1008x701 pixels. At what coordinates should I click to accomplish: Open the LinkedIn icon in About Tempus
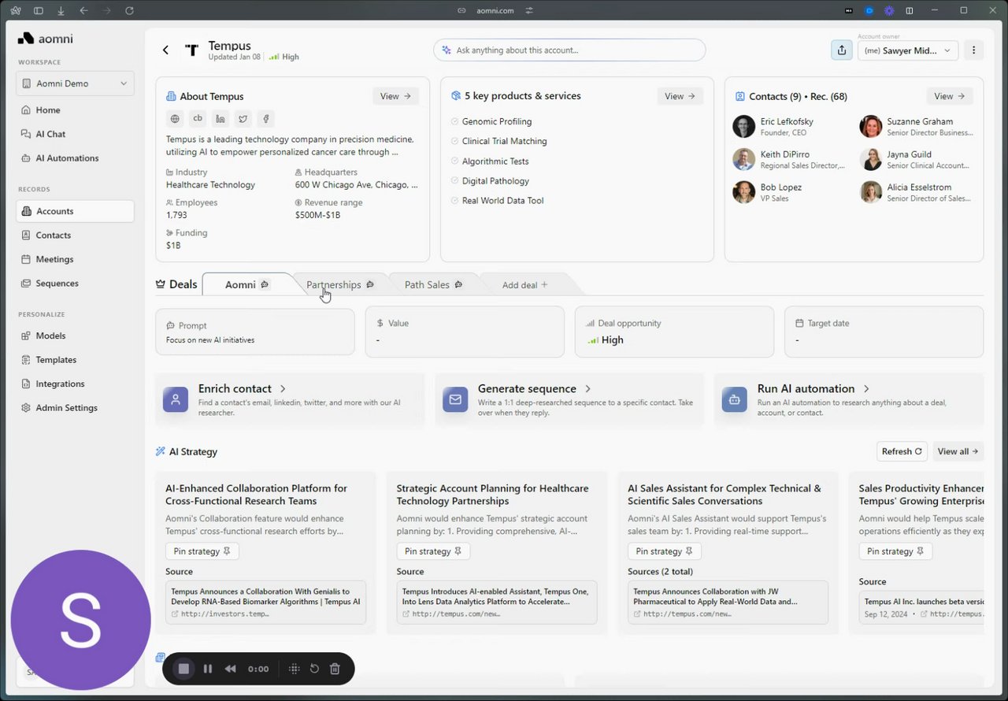tap(220, 119)
